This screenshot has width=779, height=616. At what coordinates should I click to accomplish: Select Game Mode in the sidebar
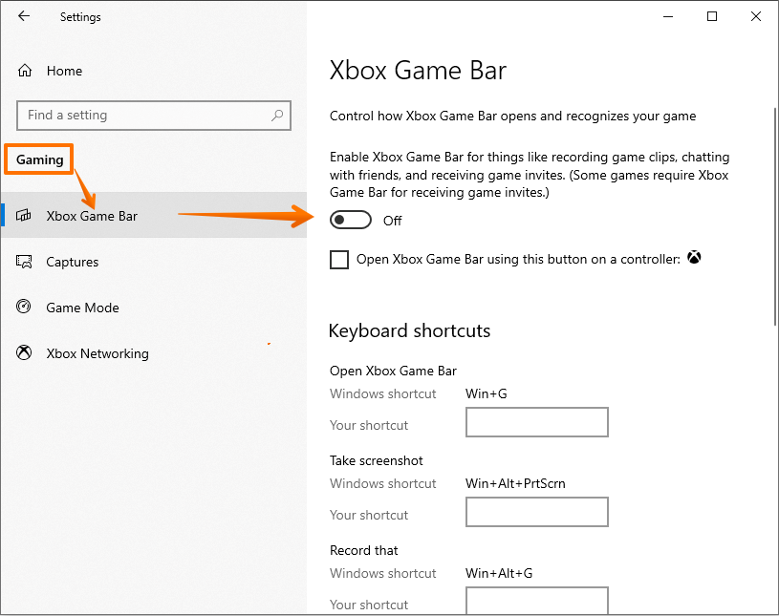coord(82,308)
